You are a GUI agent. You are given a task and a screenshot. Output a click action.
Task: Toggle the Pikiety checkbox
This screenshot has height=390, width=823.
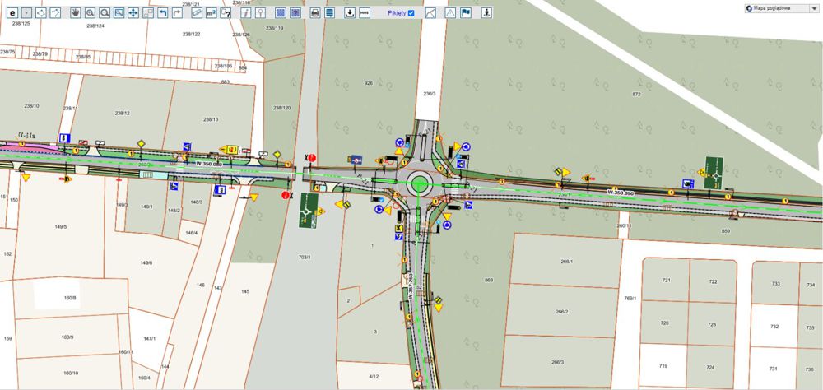[411, 13]
